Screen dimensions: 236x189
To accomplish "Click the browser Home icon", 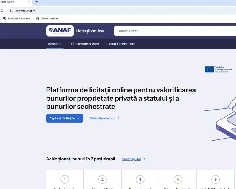I will 3,10.
